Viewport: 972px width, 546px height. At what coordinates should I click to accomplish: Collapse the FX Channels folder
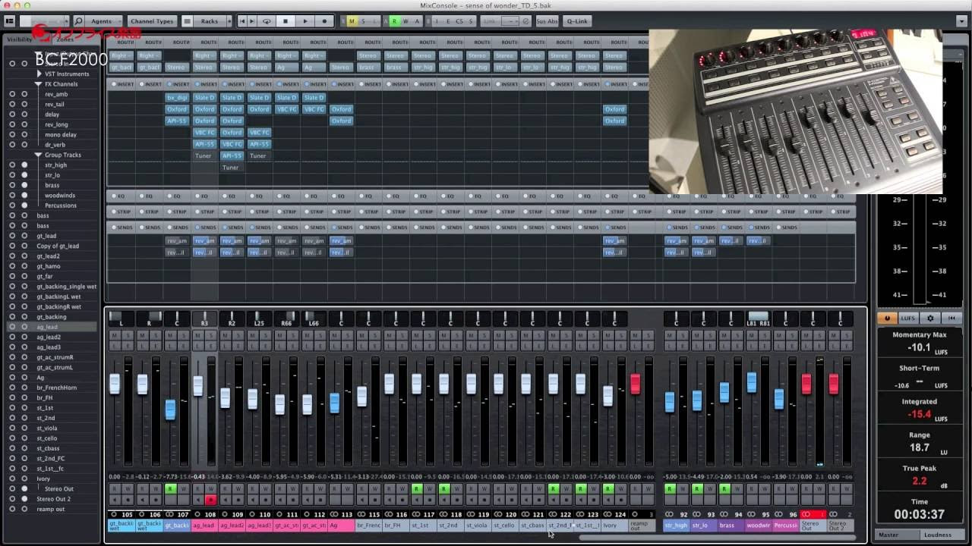pos(38,83)
